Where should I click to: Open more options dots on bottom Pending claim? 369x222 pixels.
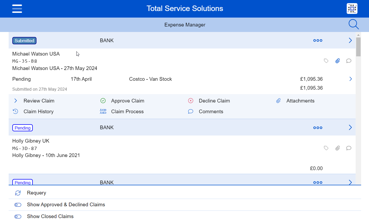click(x=318, y=182)
